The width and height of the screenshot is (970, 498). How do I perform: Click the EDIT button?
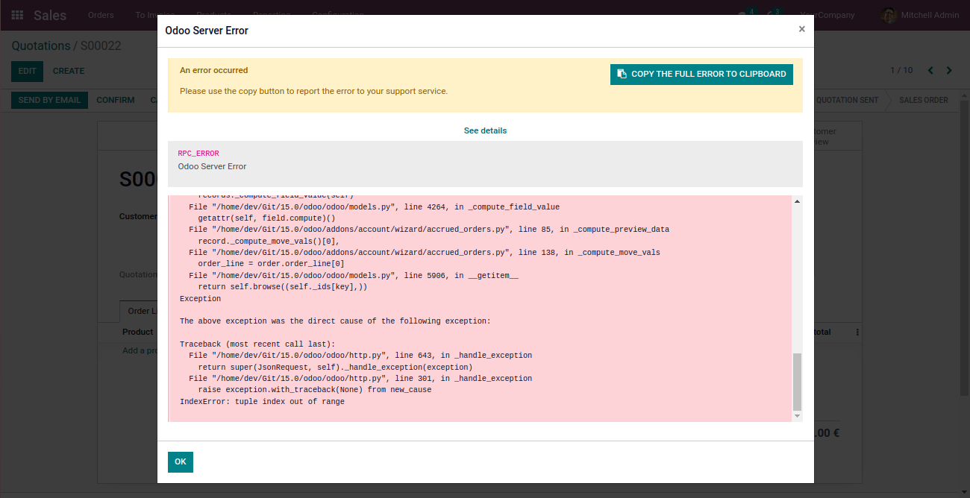27,71
